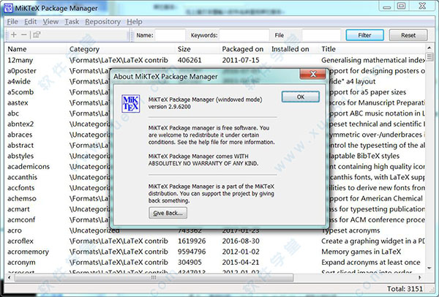Open the Help menu
Viewport: 439px width, 297px height.
coord(135,22)
